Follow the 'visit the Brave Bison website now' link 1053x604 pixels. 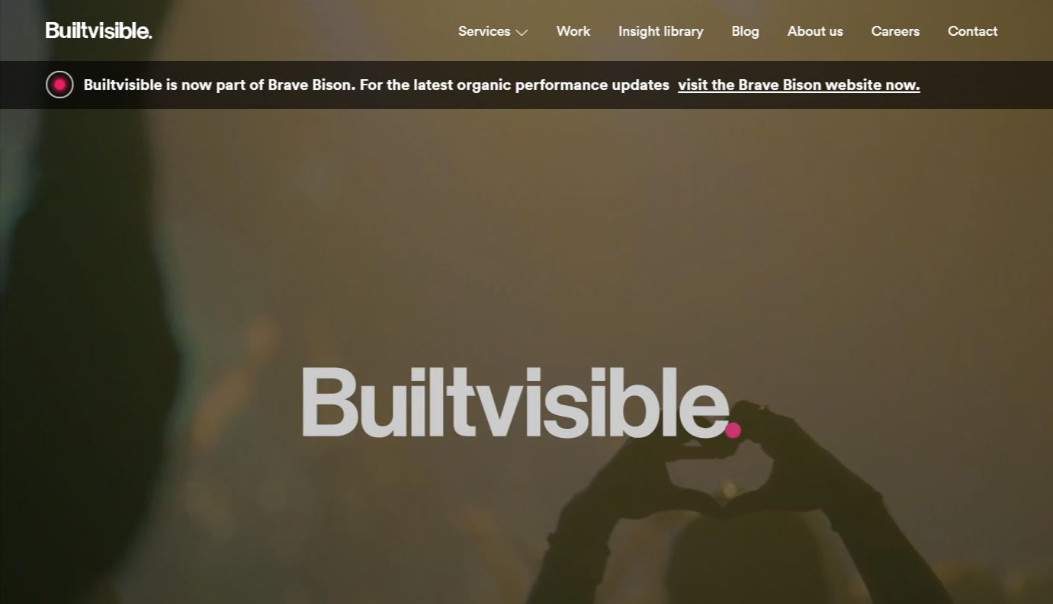coord(798,85)
